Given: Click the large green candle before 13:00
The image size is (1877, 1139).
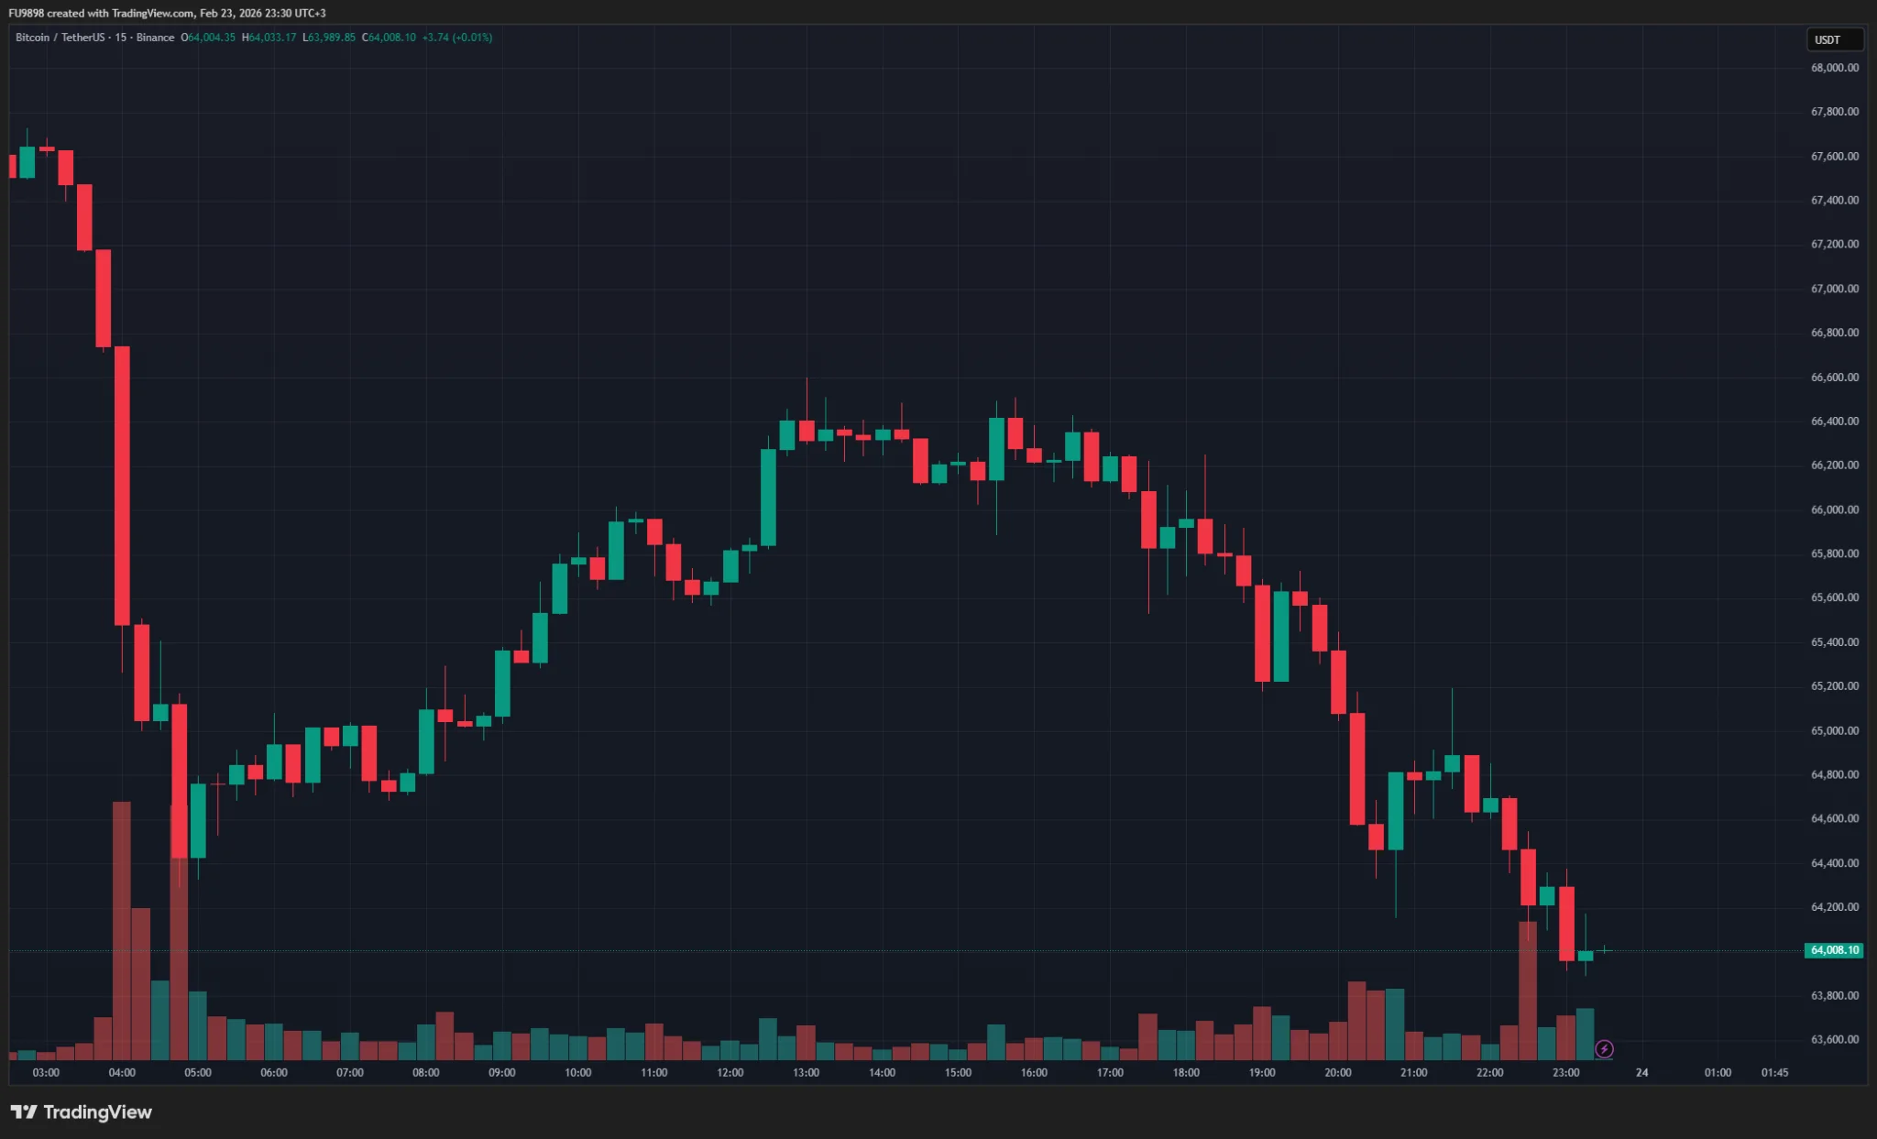Looking at the screenshot, I should pos(768,498).
